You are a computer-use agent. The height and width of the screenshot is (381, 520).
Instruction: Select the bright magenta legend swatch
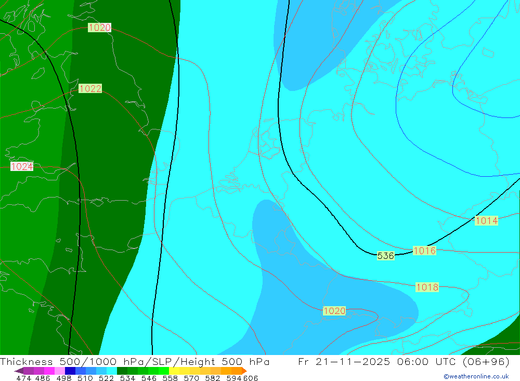pyautogui.click(x=49, y=371)
